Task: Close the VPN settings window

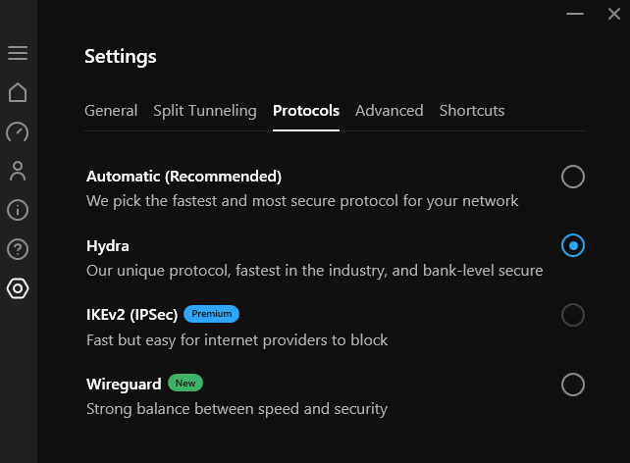Action: tap(614, 14)
